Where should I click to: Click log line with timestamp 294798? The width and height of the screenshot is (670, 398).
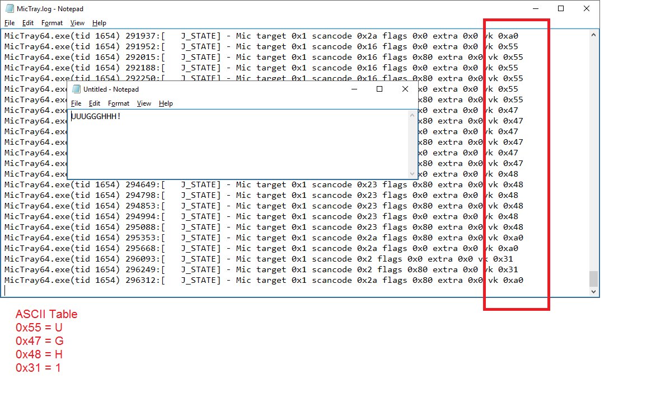tap(261, 196)
